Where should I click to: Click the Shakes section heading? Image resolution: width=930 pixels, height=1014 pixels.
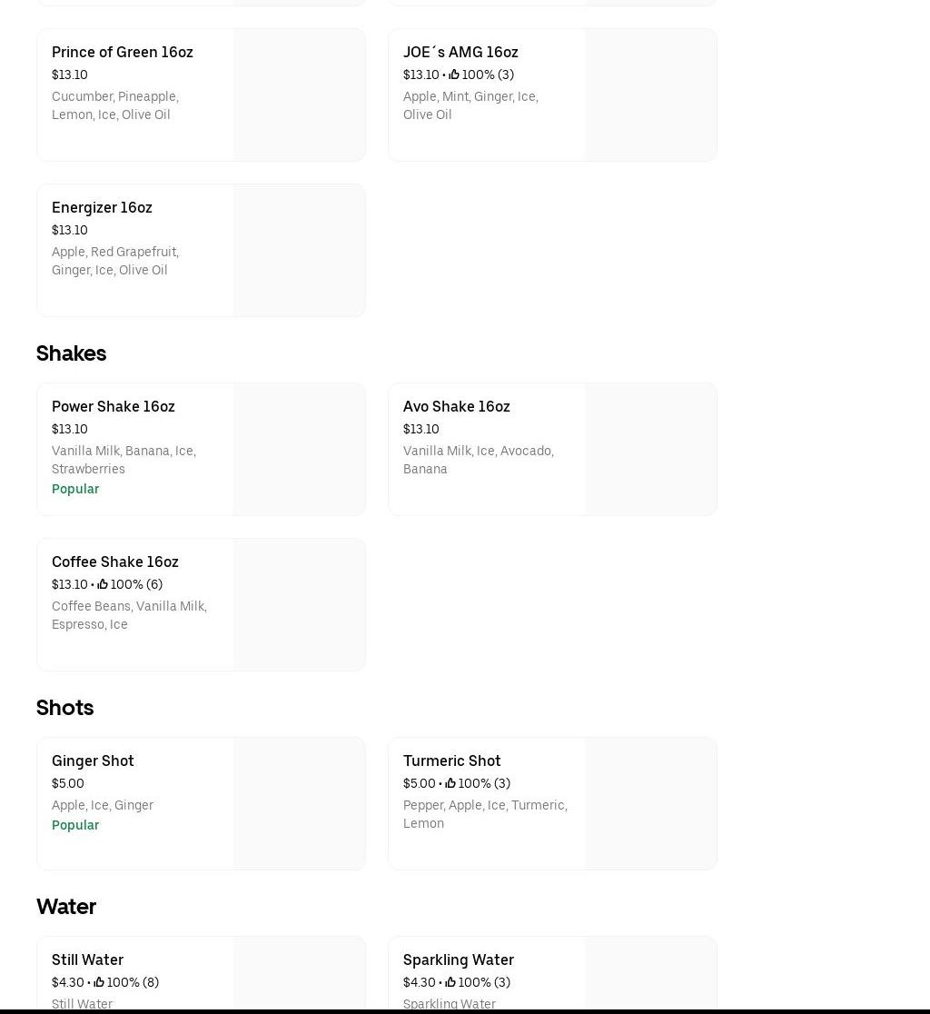[x=71, y=353]
